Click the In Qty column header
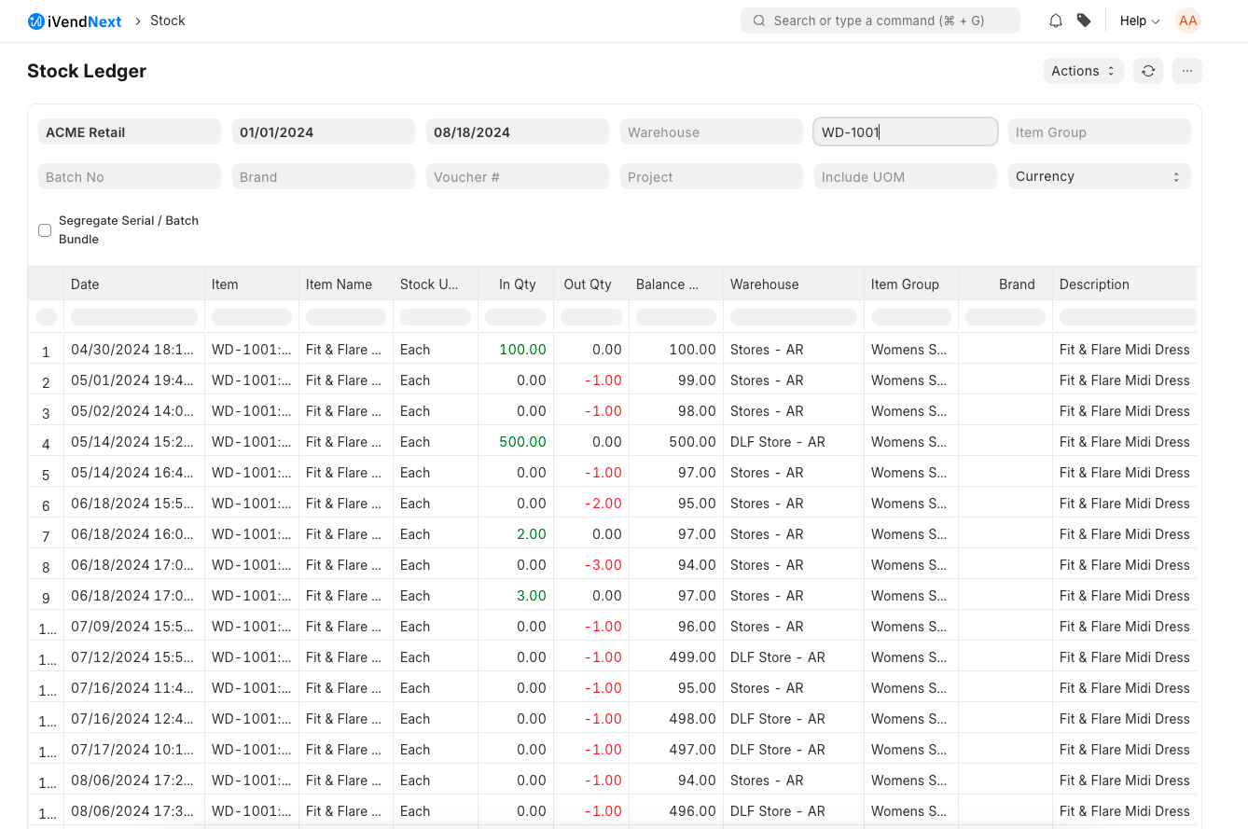The image size is (1248, 829). pos(516,284)
